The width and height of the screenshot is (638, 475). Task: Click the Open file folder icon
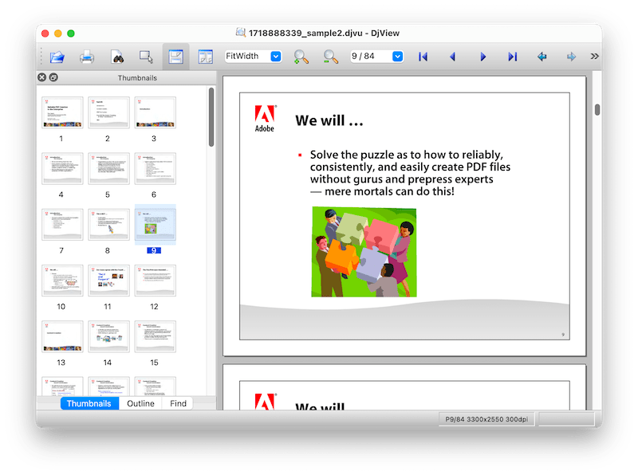(x=57, y=57)
